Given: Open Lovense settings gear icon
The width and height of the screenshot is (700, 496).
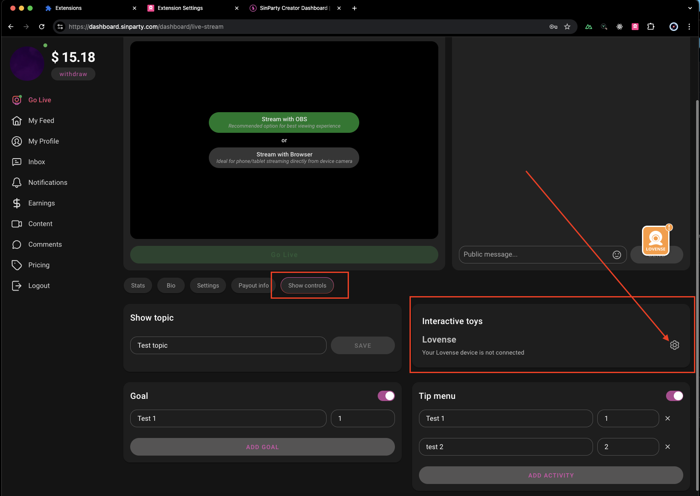Looking at the screenshot, I should pos(674,345).
